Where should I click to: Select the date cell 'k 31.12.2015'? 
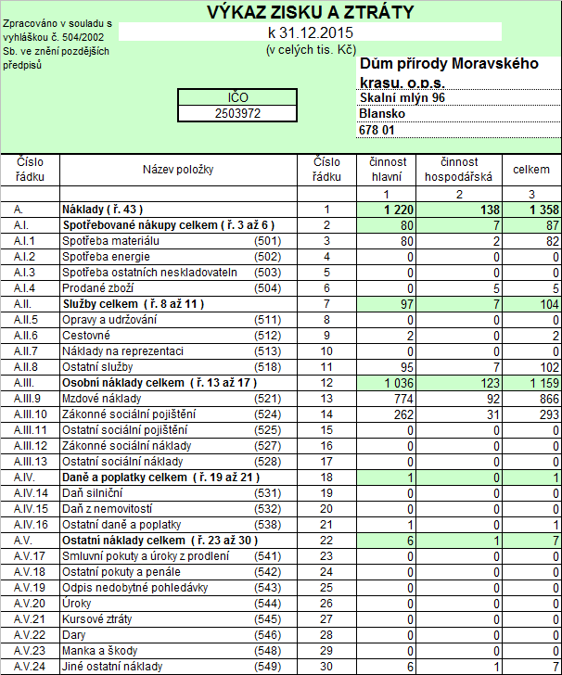pyautogui.click(x=310, y=32)
